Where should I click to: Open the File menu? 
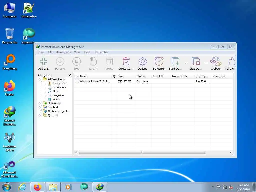(x=50, y=52)
